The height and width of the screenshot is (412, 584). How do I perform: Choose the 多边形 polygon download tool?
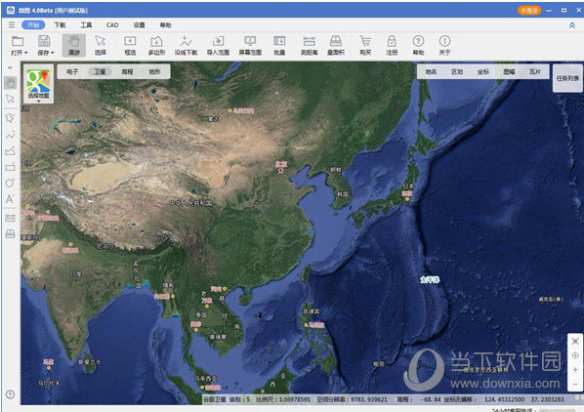click(x=156, y=46)
